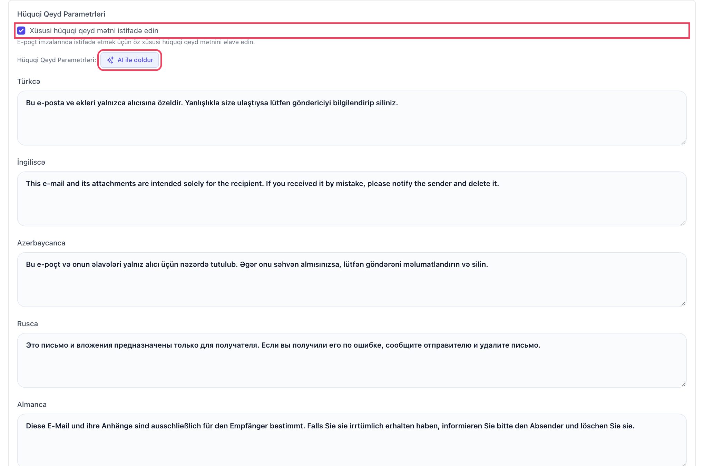Click the İngiliscə text area resize grip
This screenshot has height=466, width=704.
click(x=683, y=223)
